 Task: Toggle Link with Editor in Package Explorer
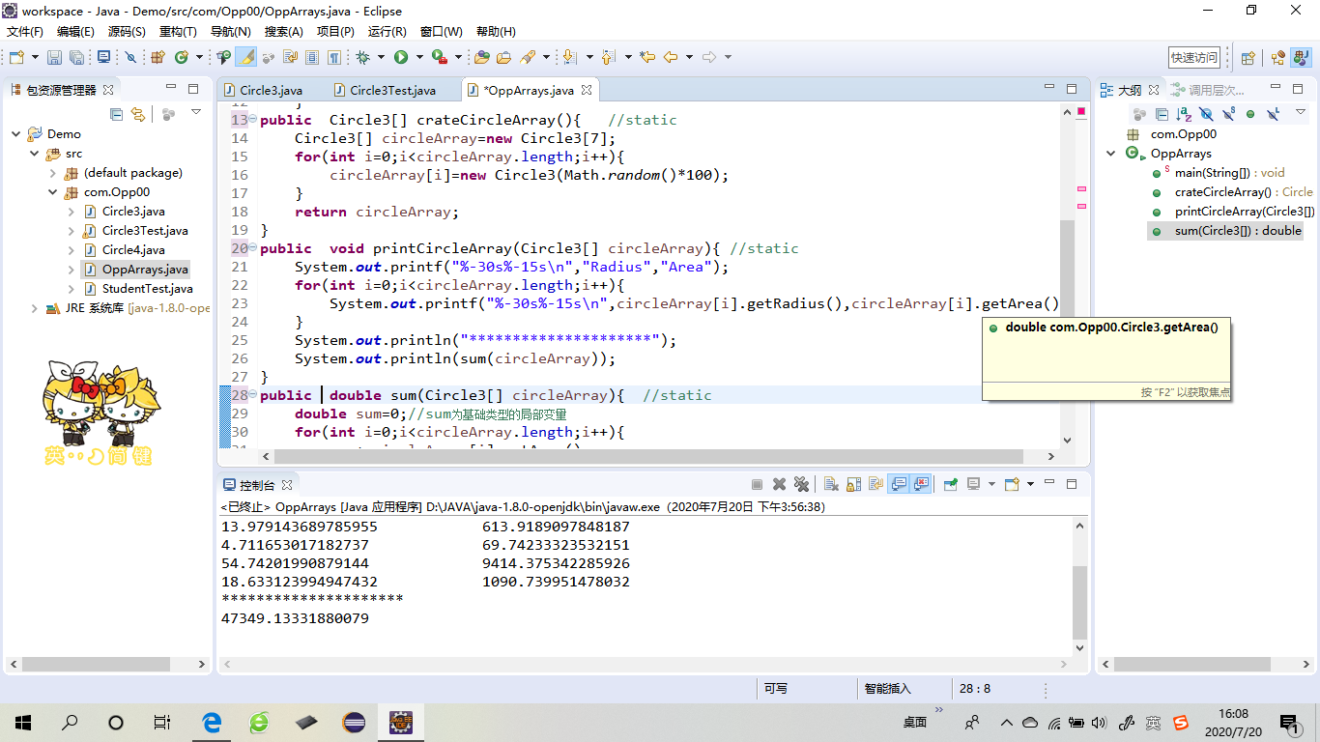tap(139, 115)
